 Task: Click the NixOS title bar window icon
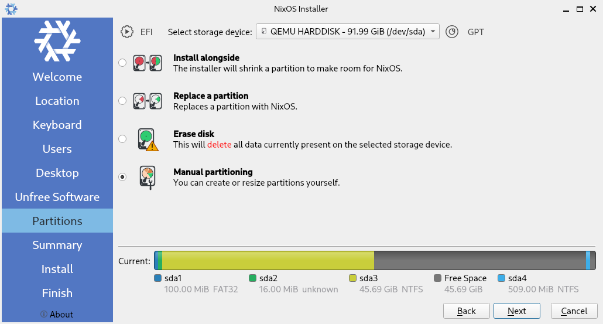(11, 9)
